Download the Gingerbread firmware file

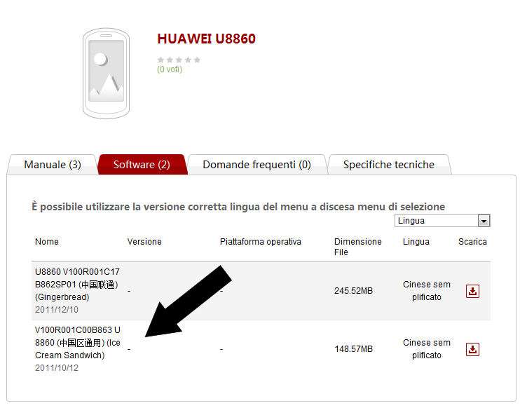[x=472, y=291]
